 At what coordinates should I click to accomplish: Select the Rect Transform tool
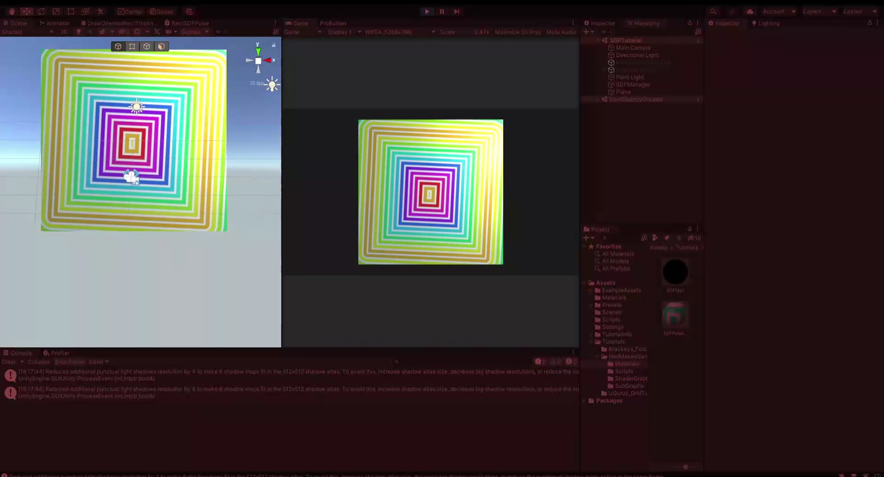tap(70, 11)
